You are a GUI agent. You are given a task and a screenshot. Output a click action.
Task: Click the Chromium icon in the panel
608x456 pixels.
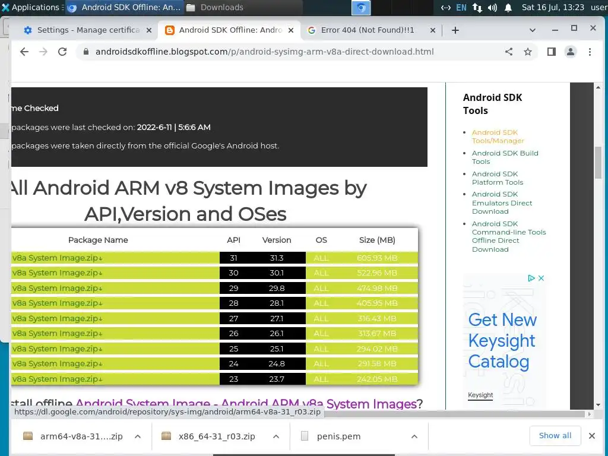(360, 8)
